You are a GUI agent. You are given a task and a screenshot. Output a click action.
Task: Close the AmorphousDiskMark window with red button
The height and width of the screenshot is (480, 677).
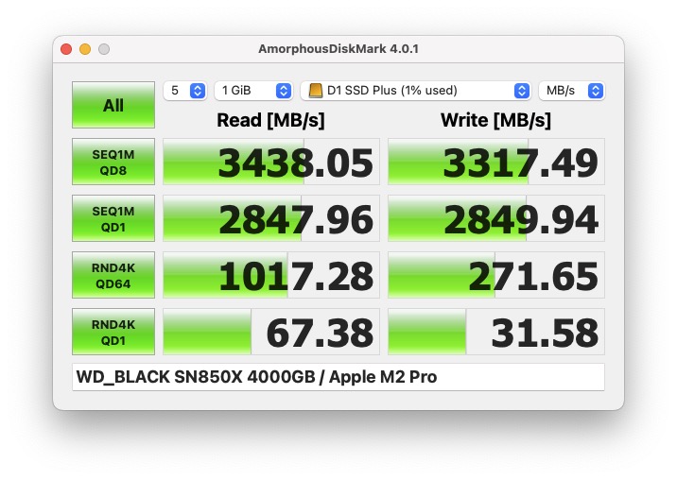pos(66,49)
